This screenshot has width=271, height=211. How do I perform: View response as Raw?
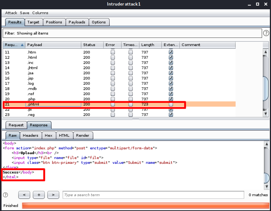tap(13, 135)
